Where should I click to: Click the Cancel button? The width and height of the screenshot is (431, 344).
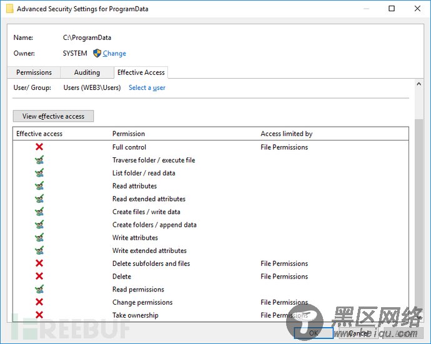tap(359, 333)
